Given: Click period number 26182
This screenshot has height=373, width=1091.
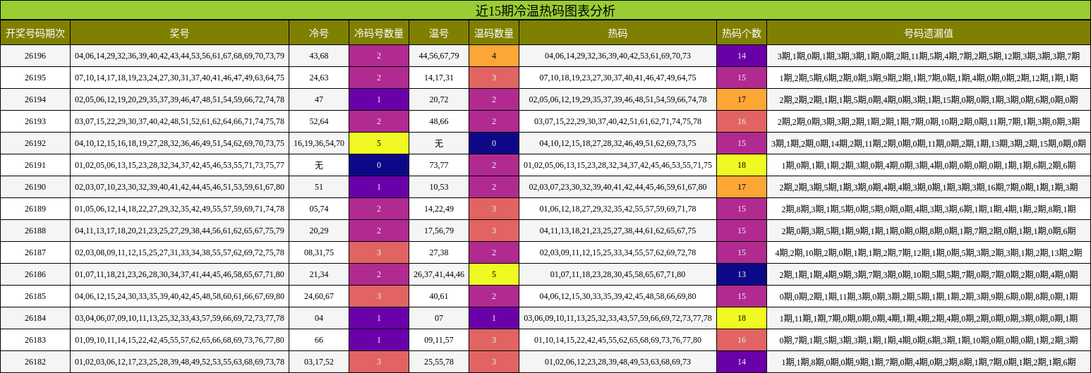Looking at the screenshot, I should pos(35,362).
